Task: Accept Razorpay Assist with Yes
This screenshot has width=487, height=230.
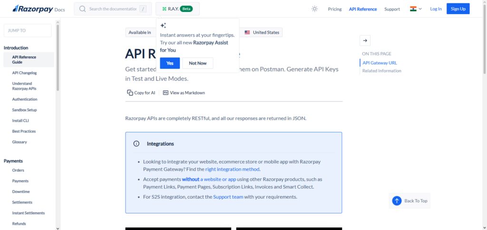Action: 170,63
